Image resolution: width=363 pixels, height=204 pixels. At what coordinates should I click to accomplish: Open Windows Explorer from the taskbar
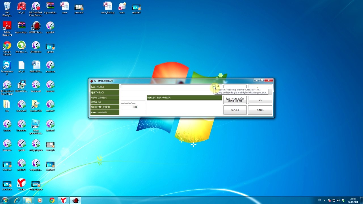click(x=28, y=200)
